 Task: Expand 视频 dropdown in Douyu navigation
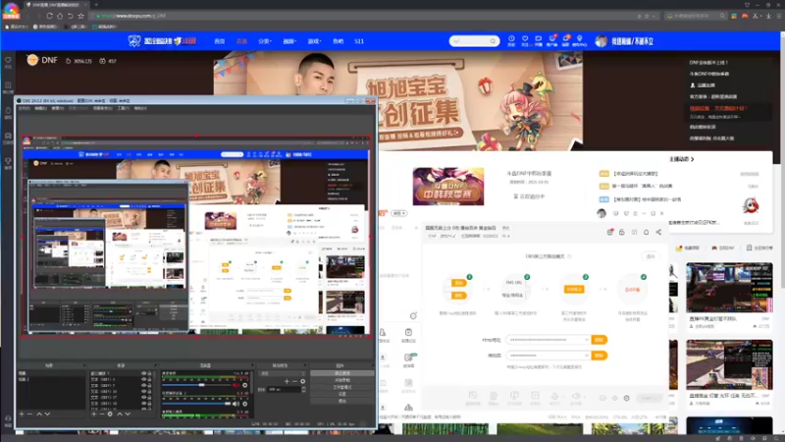[289, 41]
